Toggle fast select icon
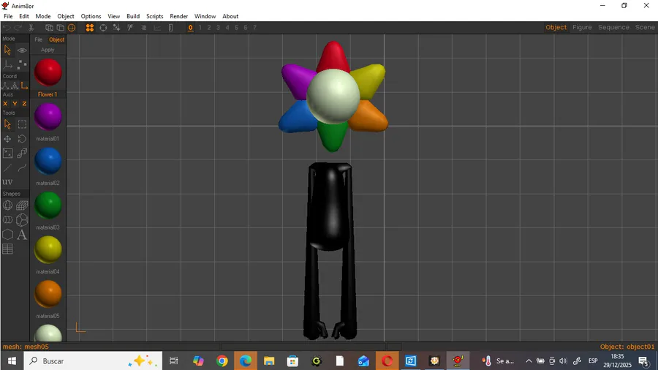Screen dimensions: 658x370 [130, 28]
